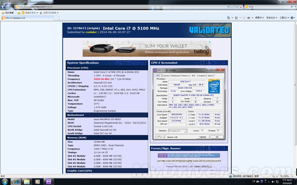The width and height of the screenshot is (297, 185).
Task: Click the AdChoices icon on the ad
Action: click(210, 42)
